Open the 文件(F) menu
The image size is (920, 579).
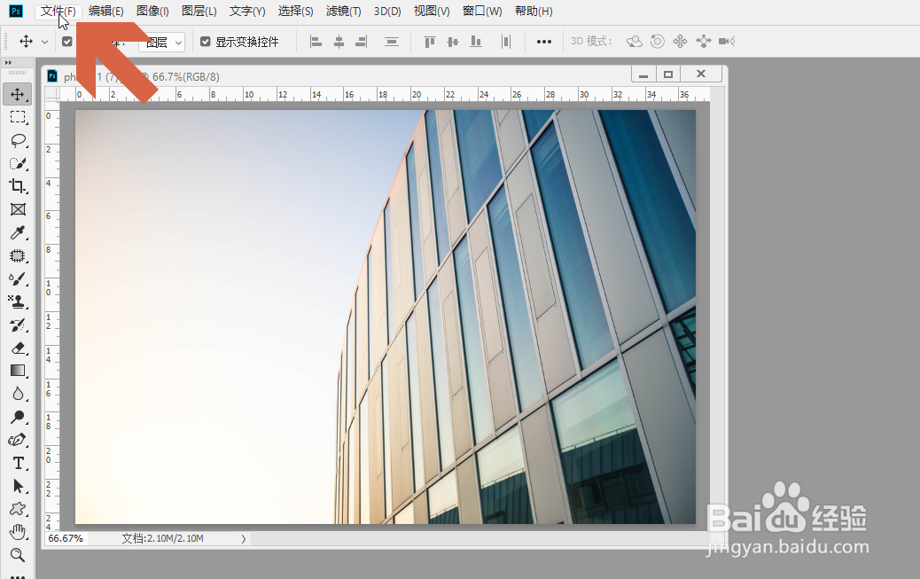58,12
